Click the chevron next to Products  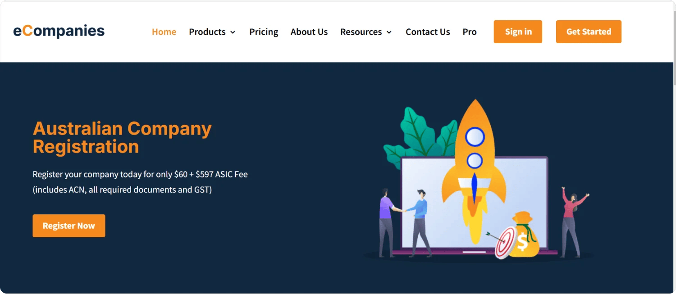[233, 32]
